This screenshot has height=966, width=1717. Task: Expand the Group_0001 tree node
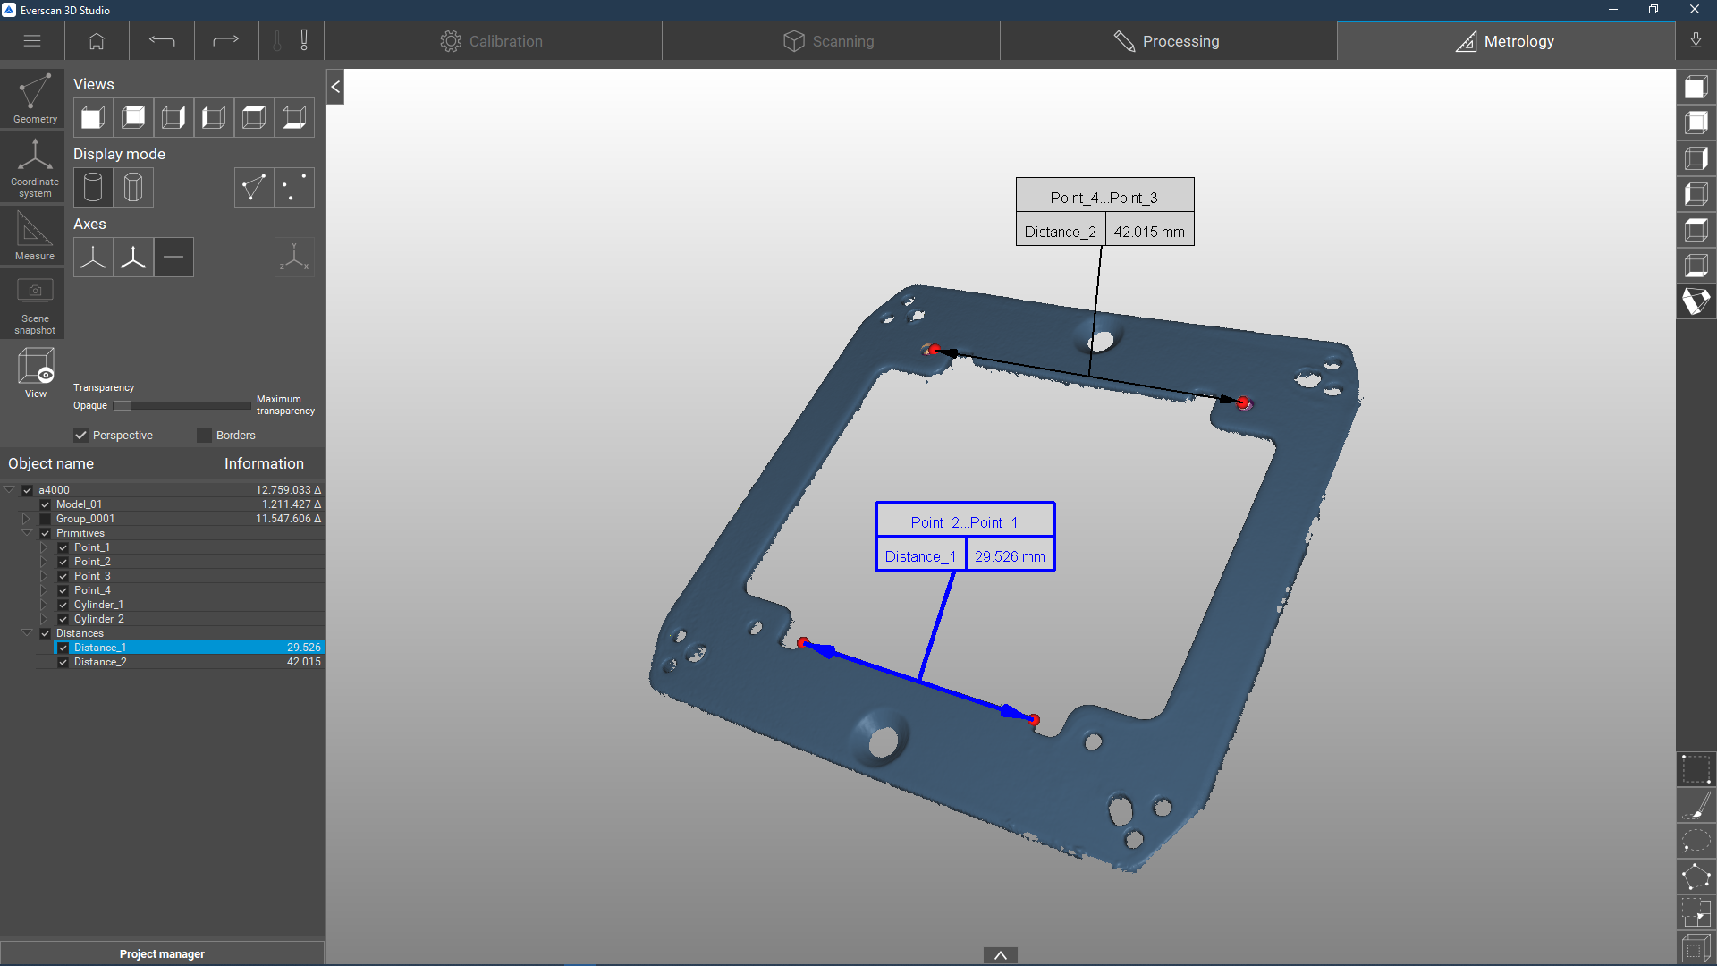[x=27, y=519]
